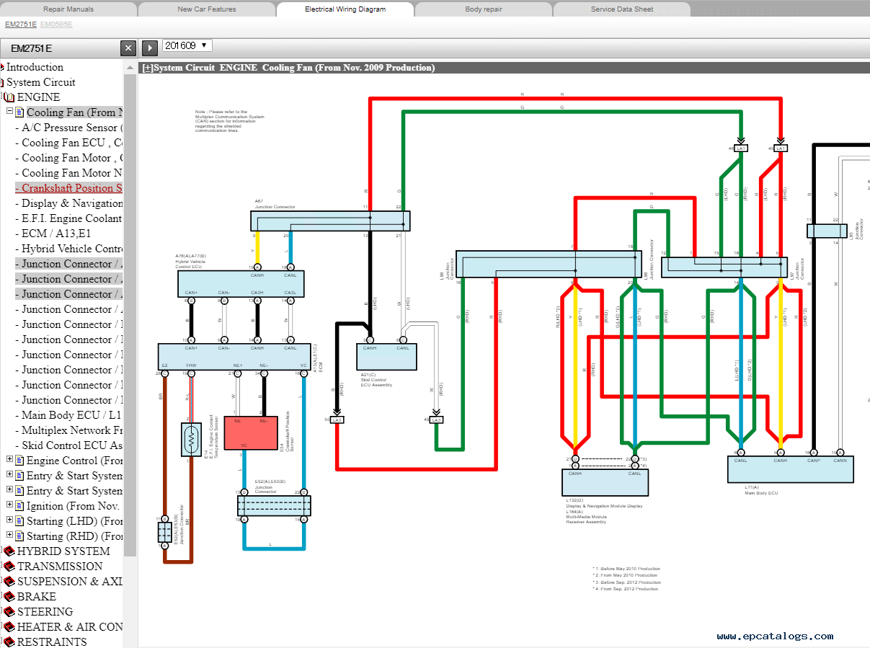870x648 pixels.
Task: Open the Multiplex Network entry
Action: (x=69, y=430)
